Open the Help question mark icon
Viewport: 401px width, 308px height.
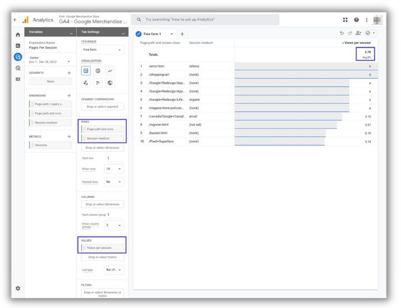click(356, 20)
